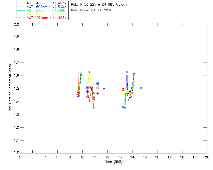Click the x-axis tick label 11
Image resolution: width=213 pixels, height=170 pixels.
pyautogui.click(x=95, y=157)
